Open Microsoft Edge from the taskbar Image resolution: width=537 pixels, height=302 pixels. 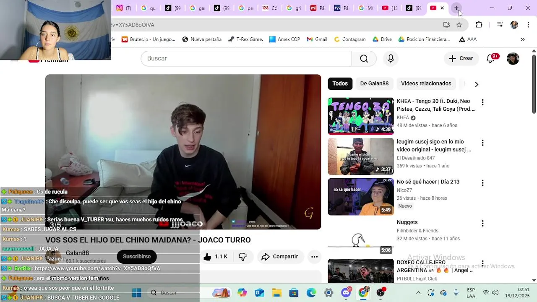(x=311, y=293)
